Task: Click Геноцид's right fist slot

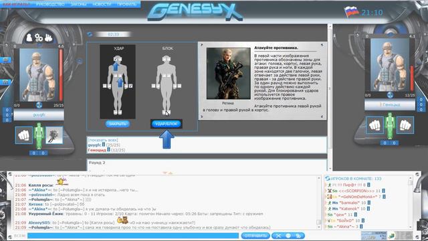Action: pos(405,125)
